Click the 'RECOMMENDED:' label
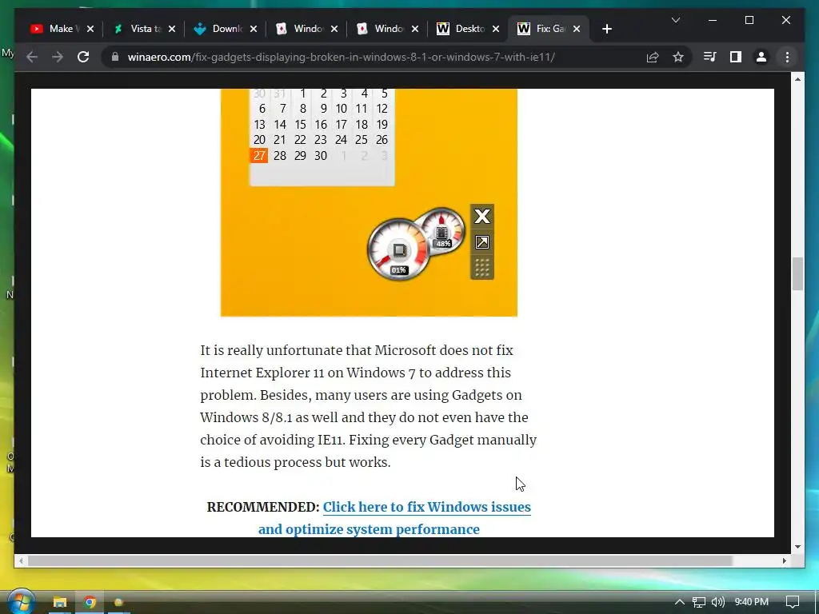 click(x=262, y=507)
